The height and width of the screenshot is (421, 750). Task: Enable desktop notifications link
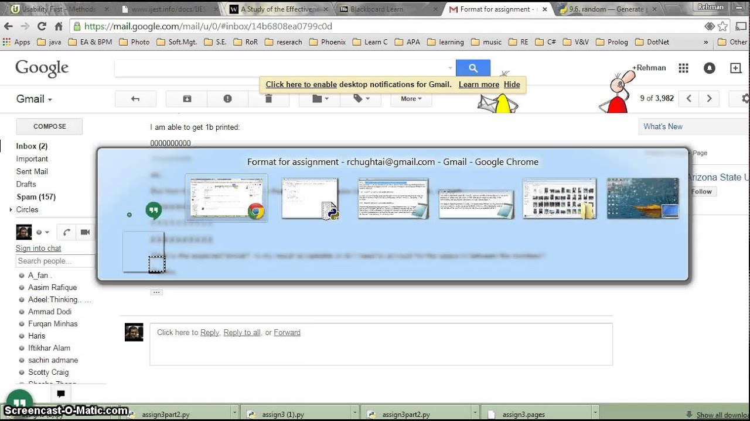[x=301, y=84]
